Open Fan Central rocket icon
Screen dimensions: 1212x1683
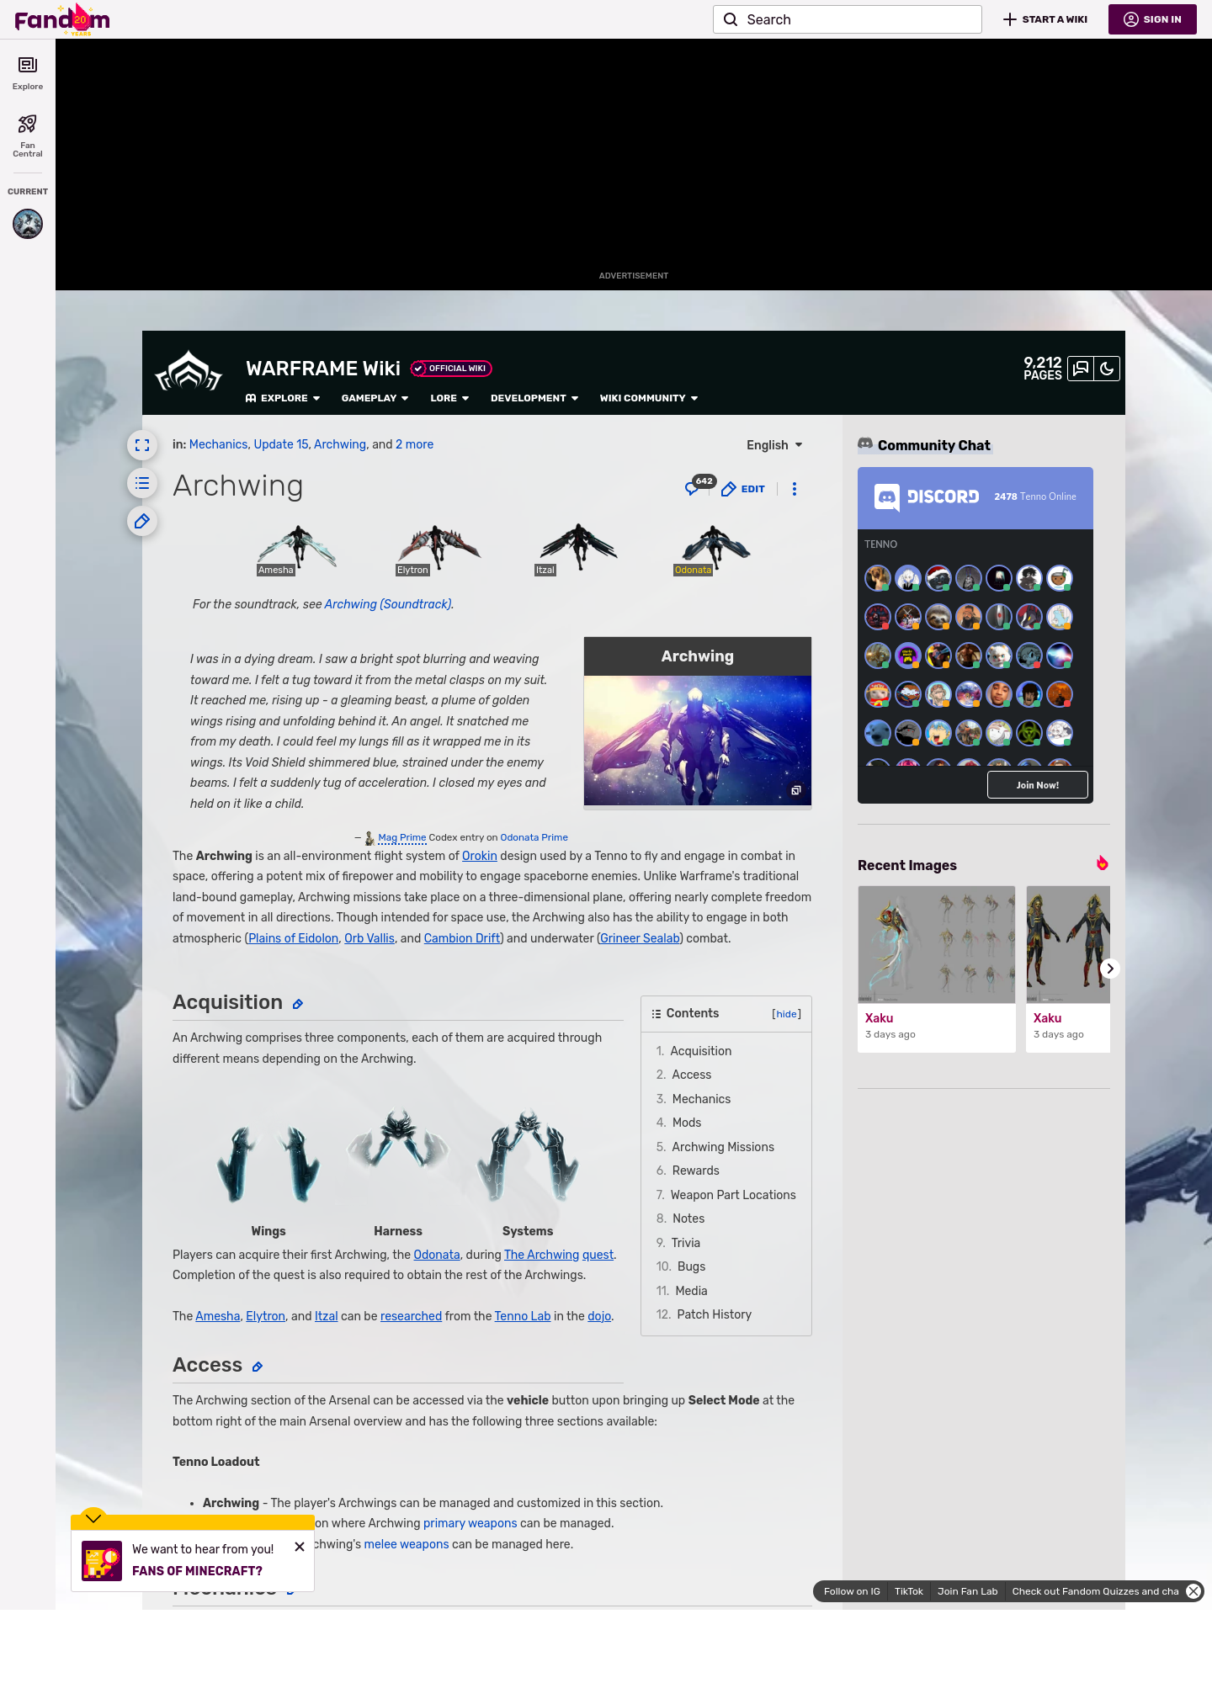tap(28, 135)
